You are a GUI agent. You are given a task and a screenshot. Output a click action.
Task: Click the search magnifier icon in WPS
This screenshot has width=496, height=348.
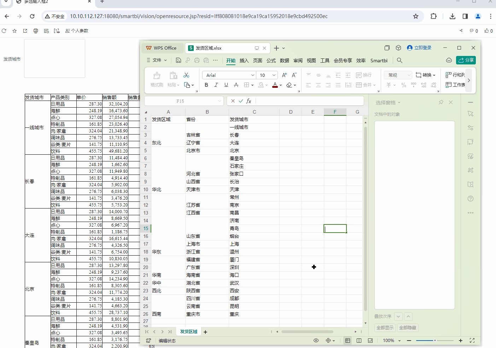(399, 61)
